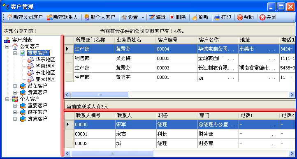
Task: Select customer cell 金源表面厂
Action: [218, 58]
